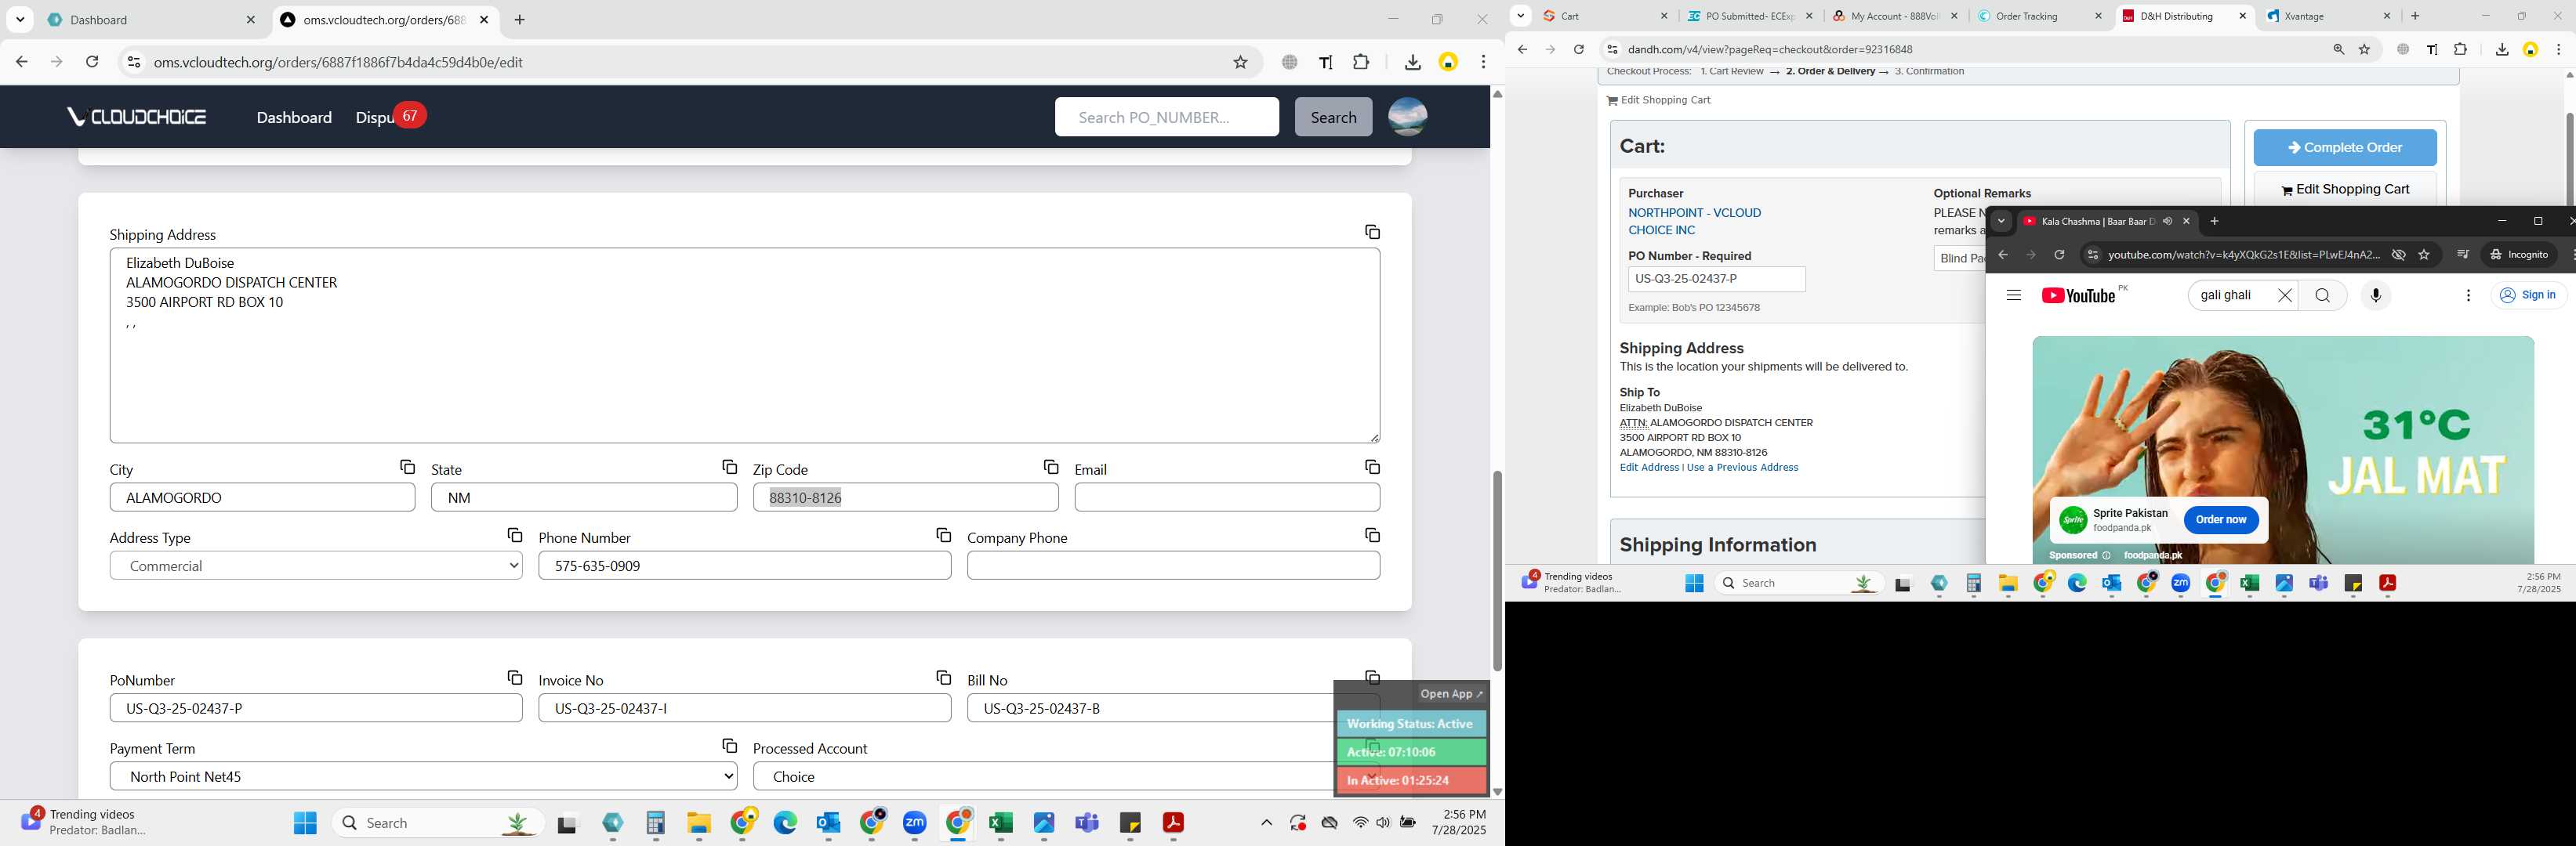This screenshot has width=2576, height=846.
Task: Mute the YouTube tab audio icon
Action: coord(2167,222)
